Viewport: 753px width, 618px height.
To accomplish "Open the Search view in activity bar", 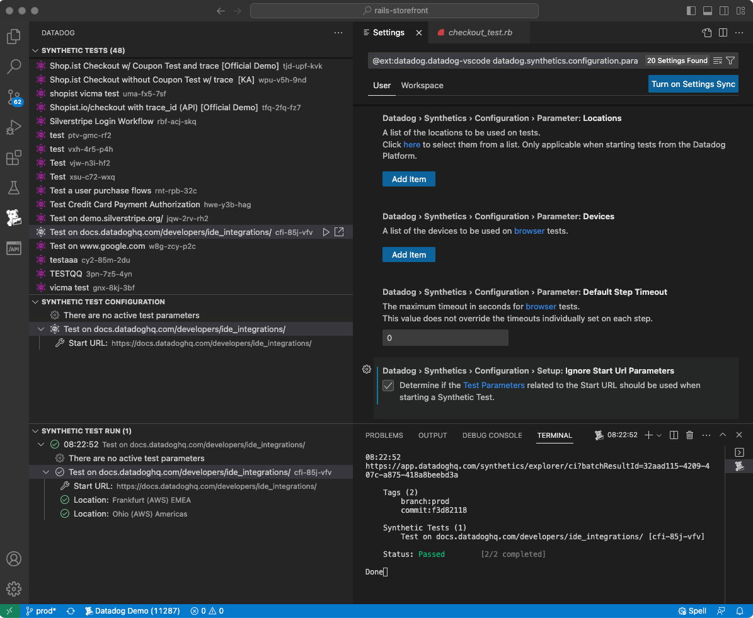I will pos(14,67).
